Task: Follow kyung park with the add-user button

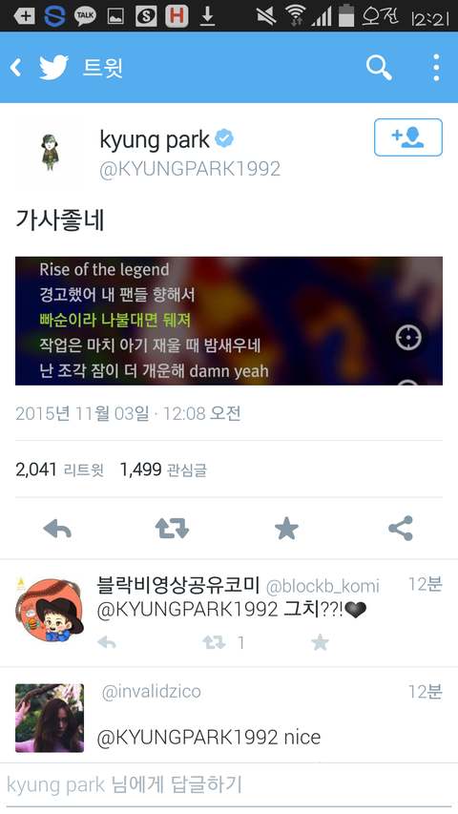Action: [x=408, y=137]
